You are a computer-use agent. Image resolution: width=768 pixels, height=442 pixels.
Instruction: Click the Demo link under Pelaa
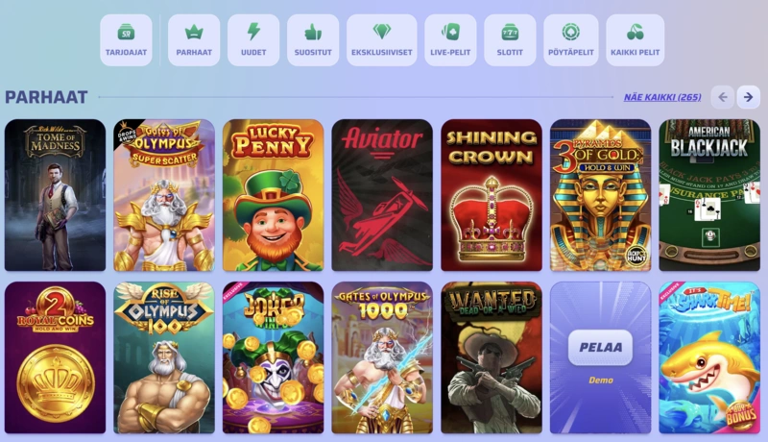(x=601, y=381)
